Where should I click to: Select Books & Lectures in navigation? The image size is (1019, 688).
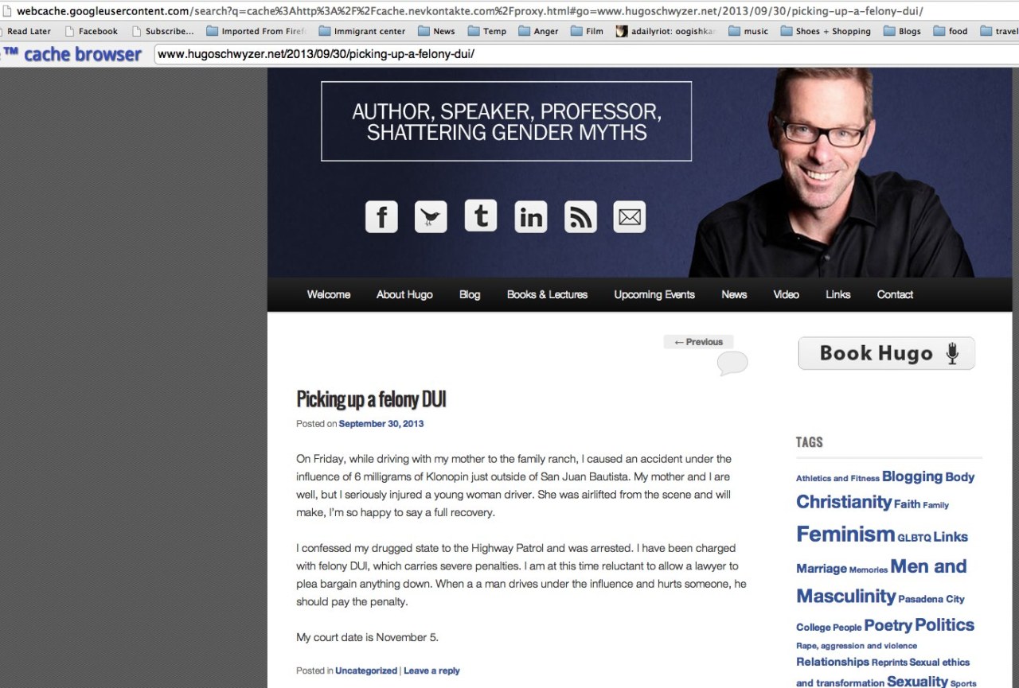coord(547,294)
